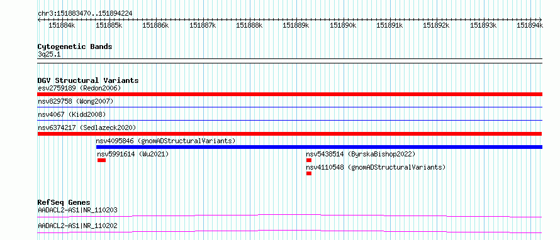Screen dimensions: 560x240
Task: Click the chr3:151883470..151894224 coordinate label
Action: [x=85, y=13]
